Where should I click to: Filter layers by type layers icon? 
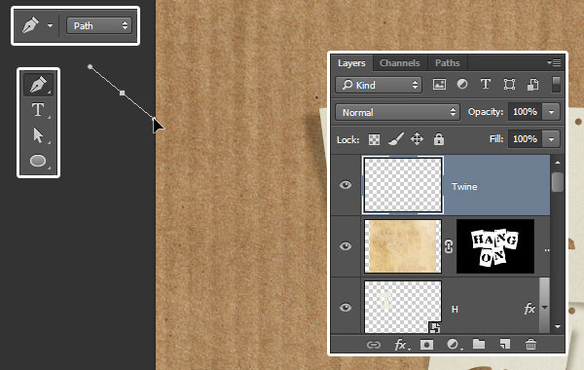point(486,84)
